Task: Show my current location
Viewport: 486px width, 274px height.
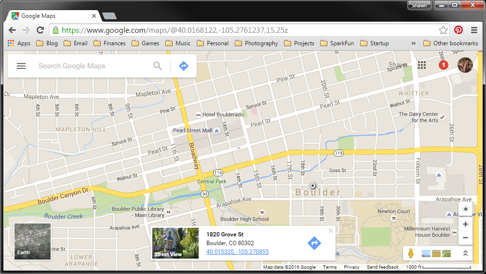Action: 465,209
